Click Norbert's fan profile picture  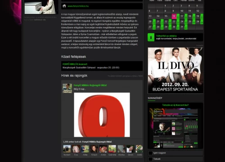[x=67, y=149]
